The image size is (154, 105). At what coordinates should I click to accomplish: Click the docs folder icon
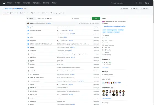tap(28, 34)
